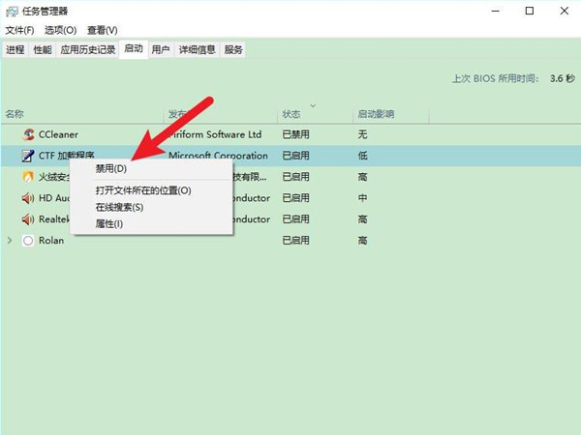Open the 文件(F) menu

20,31
